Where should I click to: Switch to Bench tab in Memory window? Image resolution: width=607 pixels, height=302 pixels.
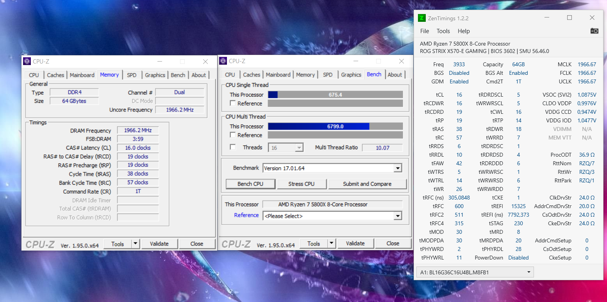tap(178, 75)
